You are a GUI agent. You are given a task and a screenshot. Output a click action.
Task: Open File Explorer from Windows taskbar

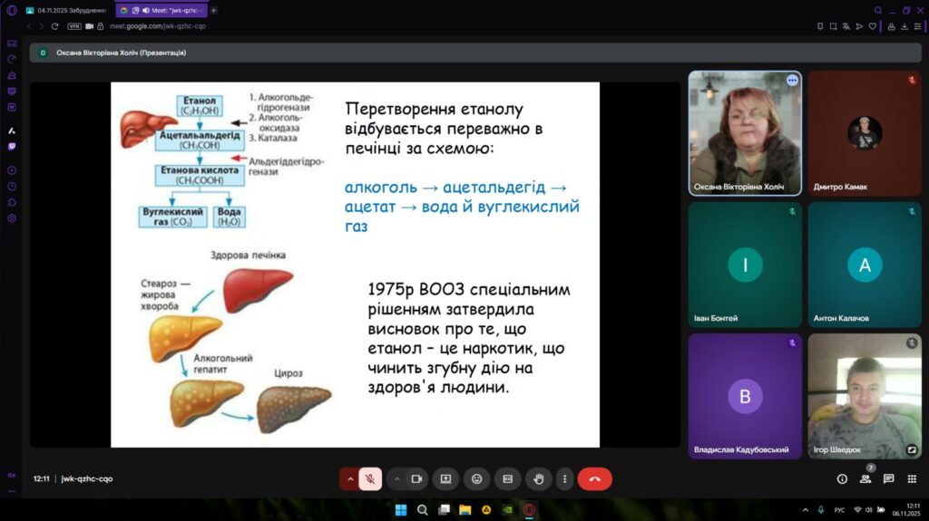pos(465,509)
